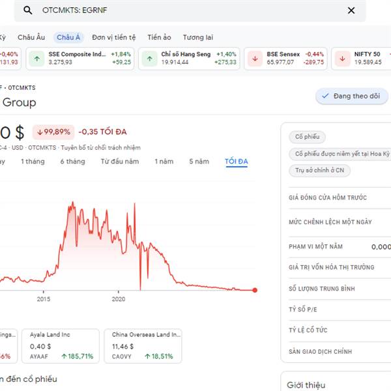Click the 2015 axis label
Viewport: 391px width, 391px height.
44,299
